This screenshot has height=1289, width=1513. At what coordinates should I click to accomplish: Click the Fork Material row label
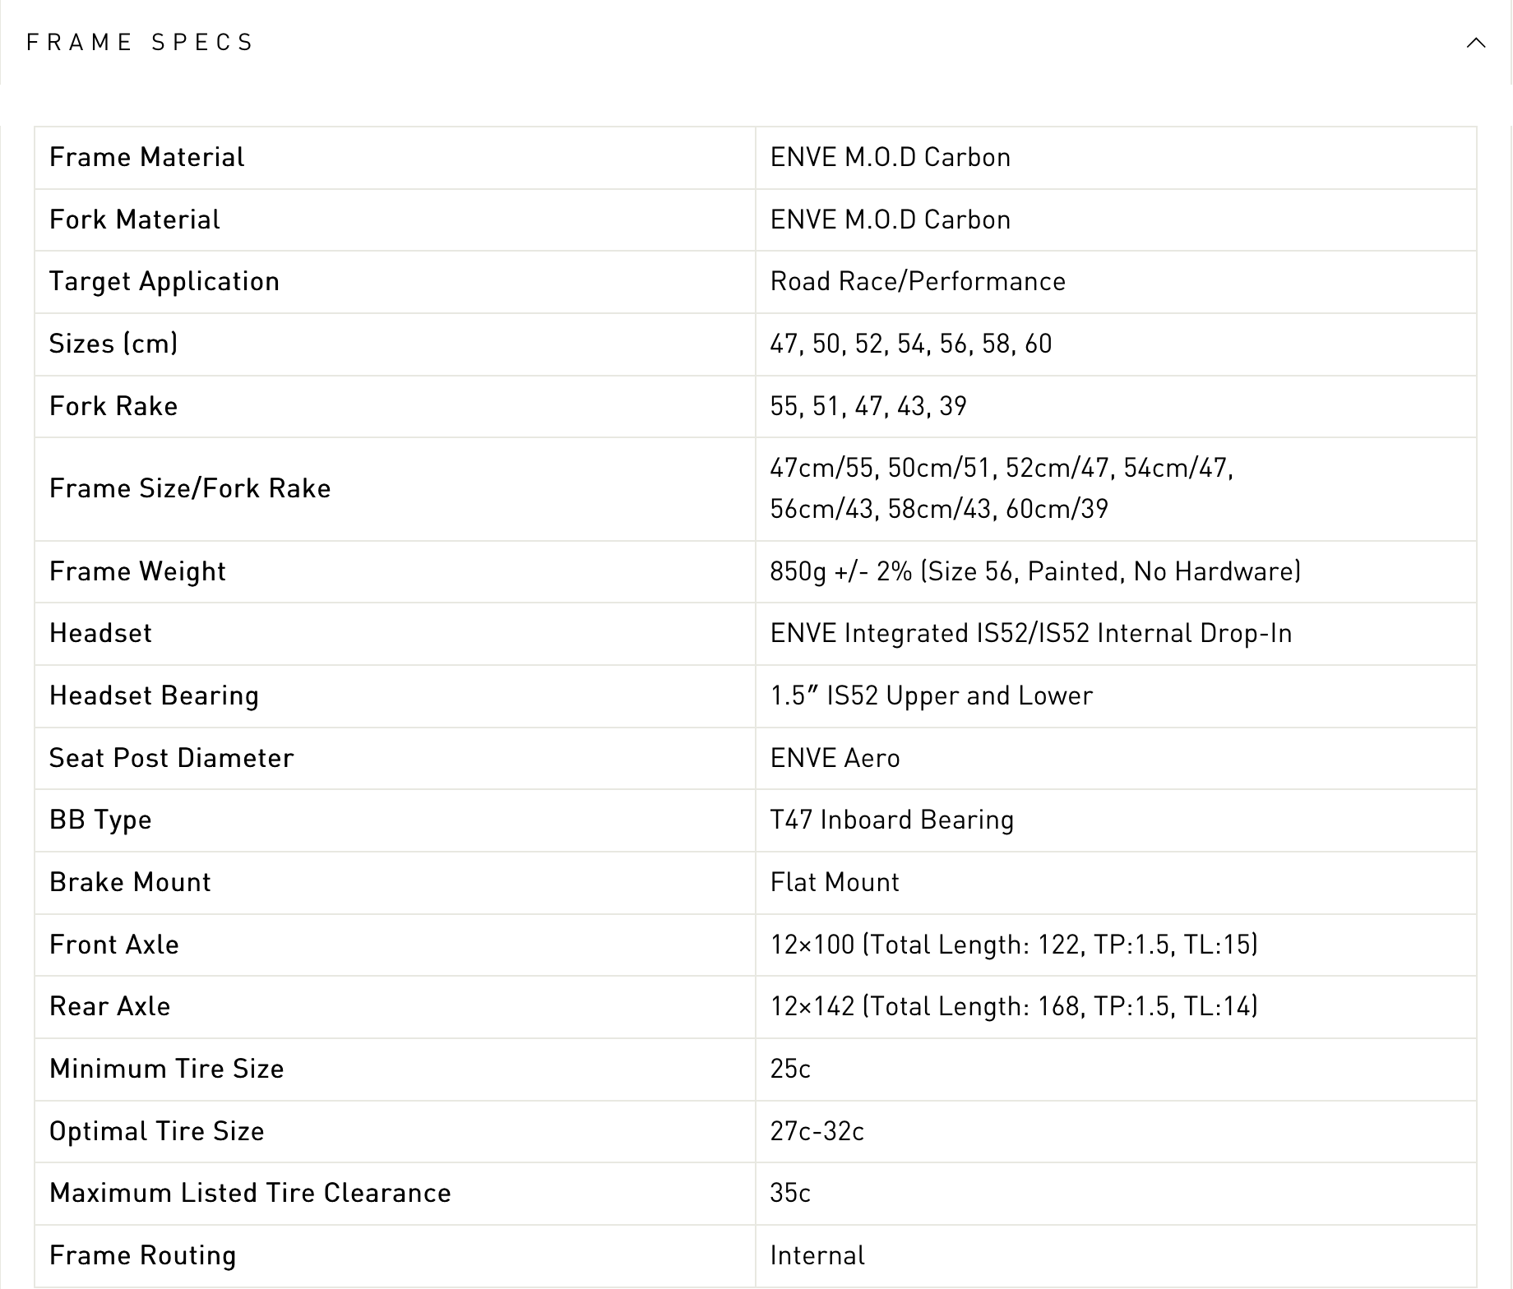[135, 219]
